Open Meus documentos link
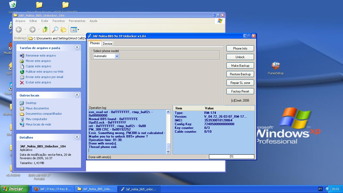This screenshot has width=343, height=193. [37, 108]
